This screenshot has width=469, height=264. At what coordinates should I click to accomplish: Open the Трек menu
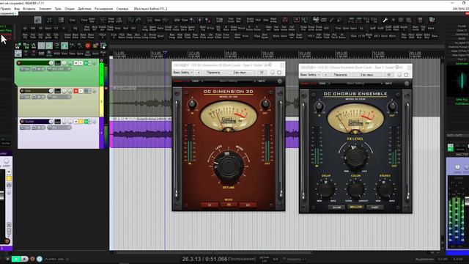tap(58, 9)
